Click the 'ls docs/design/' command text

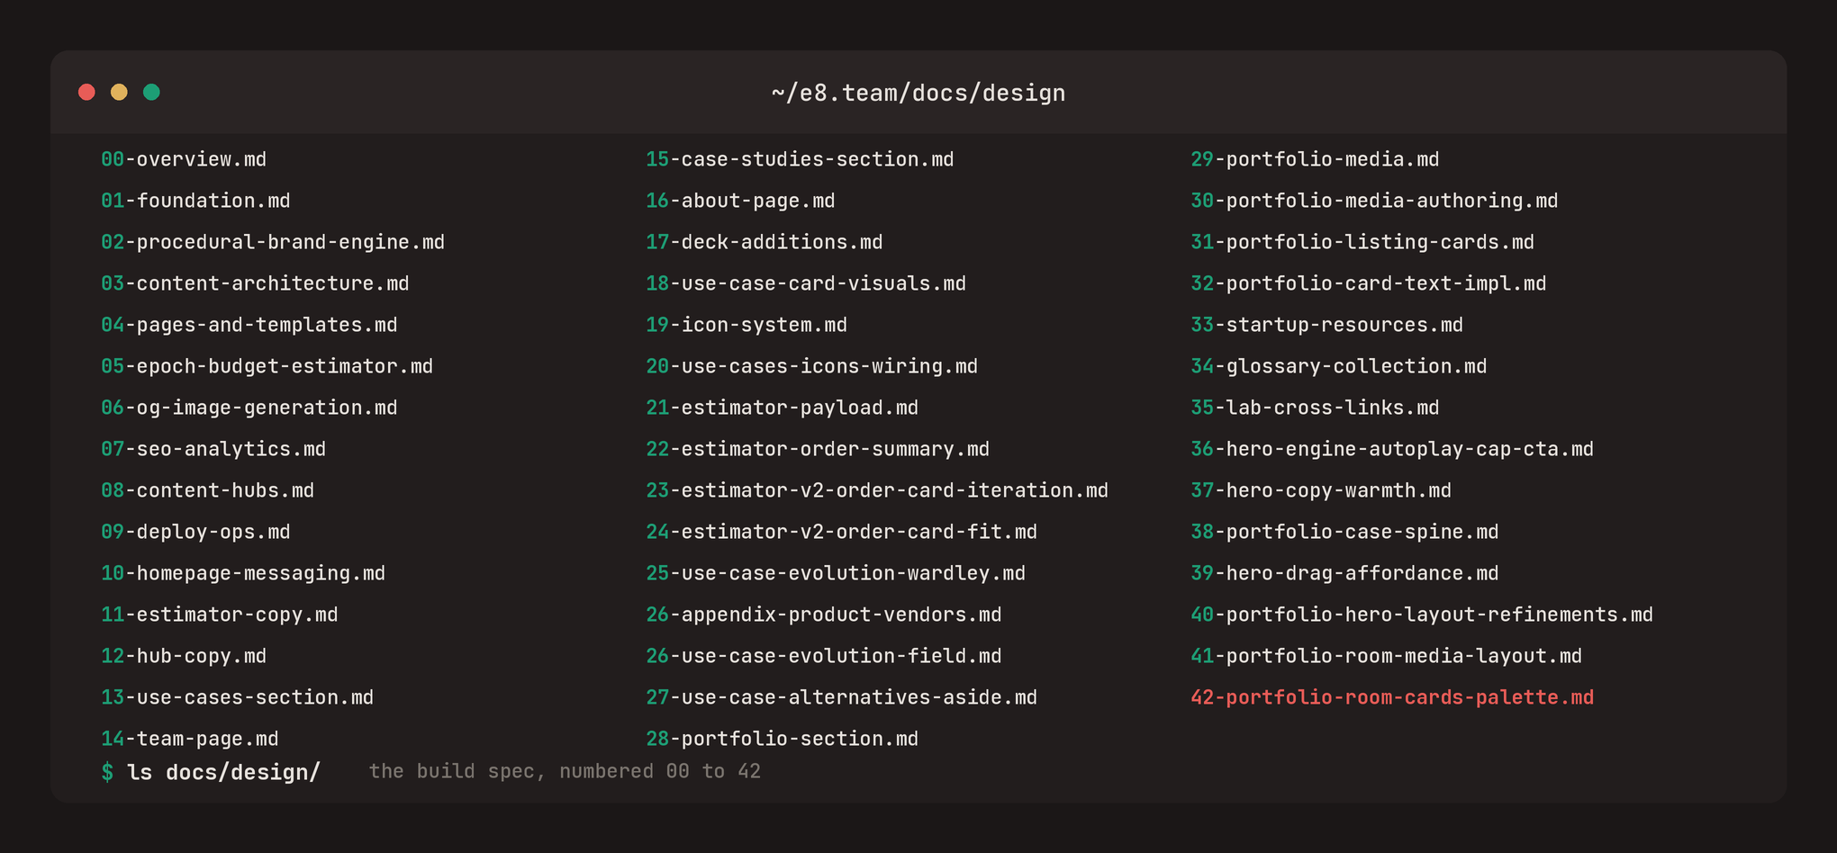224,772
